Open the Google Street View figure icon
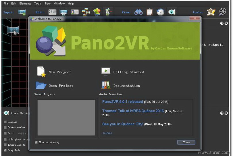Image resolution: width=233 pixels, height=156 pixels. click(108, 12)
